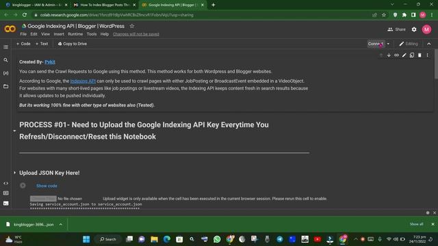Expand the Upload JSON Key Here section
This screenshot has height=246, width=438.
tap(14, 173)
